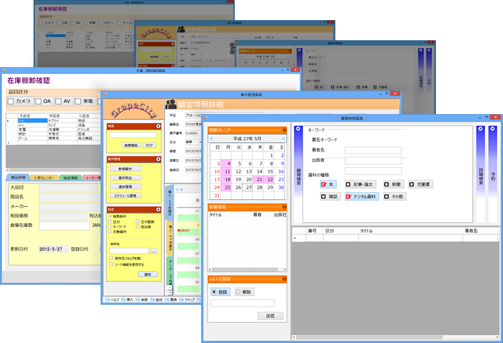Image resolution: width=503 pixels, height=343 pixels.
Task: Click the round icon on 案件管理 panel header
Action: 158,159
